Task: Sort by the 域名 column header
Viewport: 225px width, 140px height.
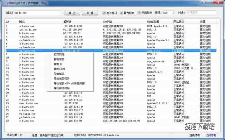Action: pos(22,22)
